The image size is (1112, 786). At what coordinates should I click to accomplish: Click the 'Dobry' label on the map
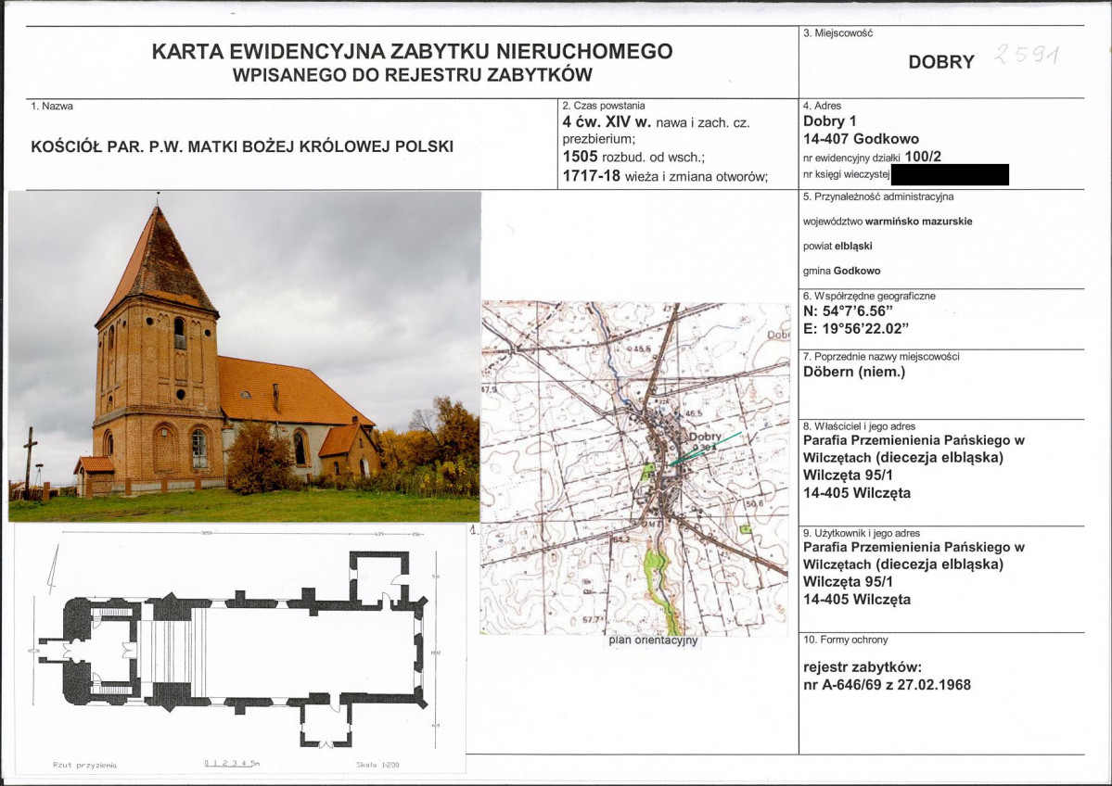pyautogui.click(x=704, y=437)
